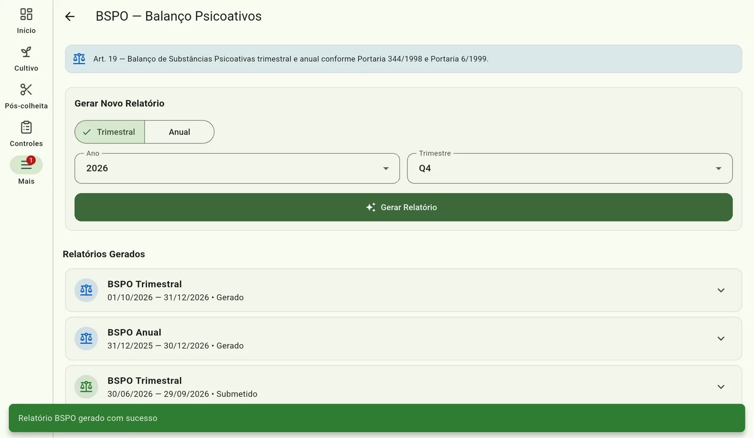Click the Art. 19 banner text
754x438 pixels.
coord(291,59)
